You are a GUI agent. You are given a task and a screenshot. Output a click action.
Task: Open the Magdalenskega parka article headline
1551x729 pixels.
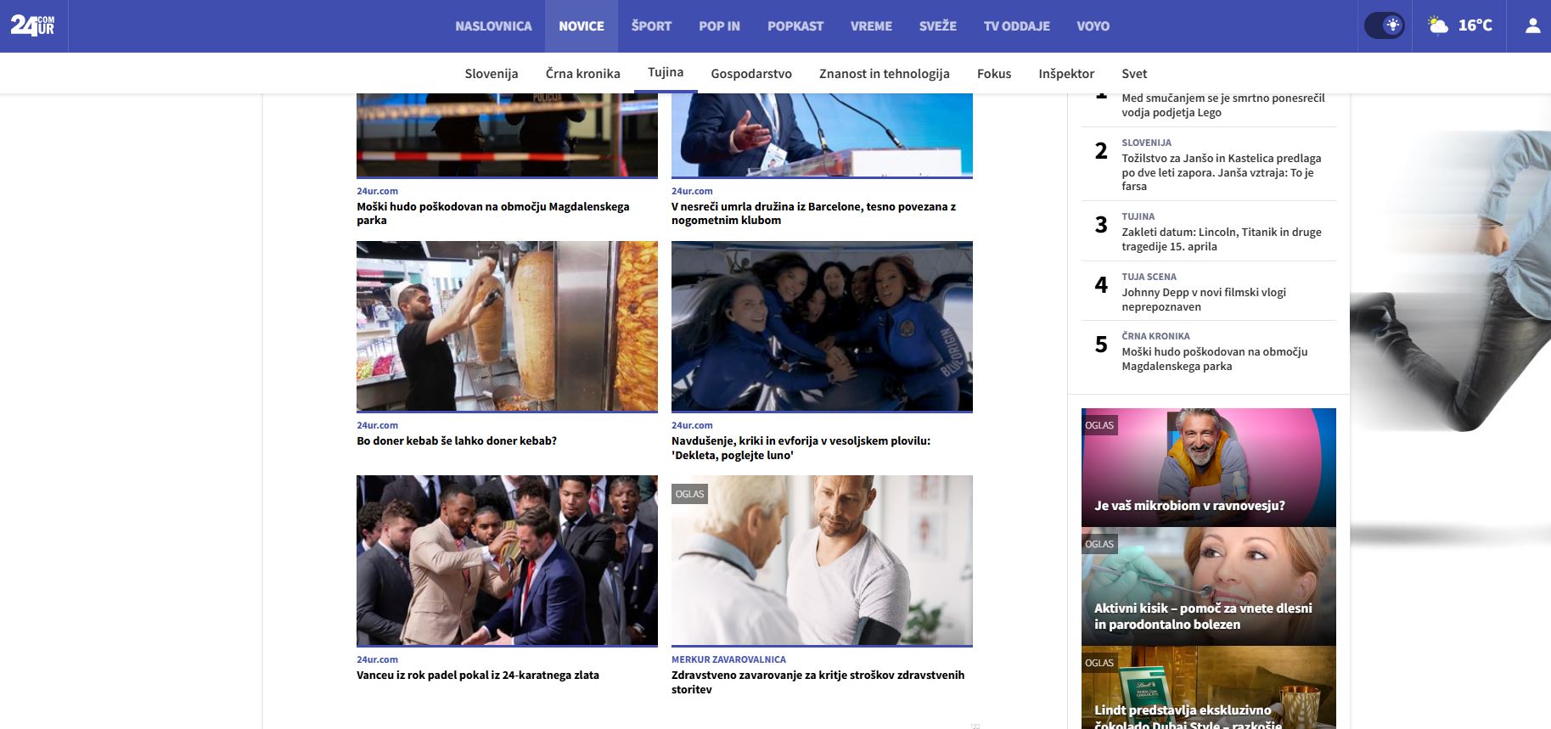click(x=492, y=213)
